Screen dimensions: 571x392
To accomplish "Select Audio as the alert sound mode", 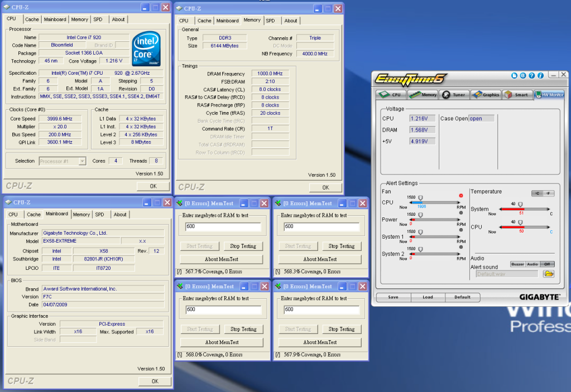I will tap(532, 264).
